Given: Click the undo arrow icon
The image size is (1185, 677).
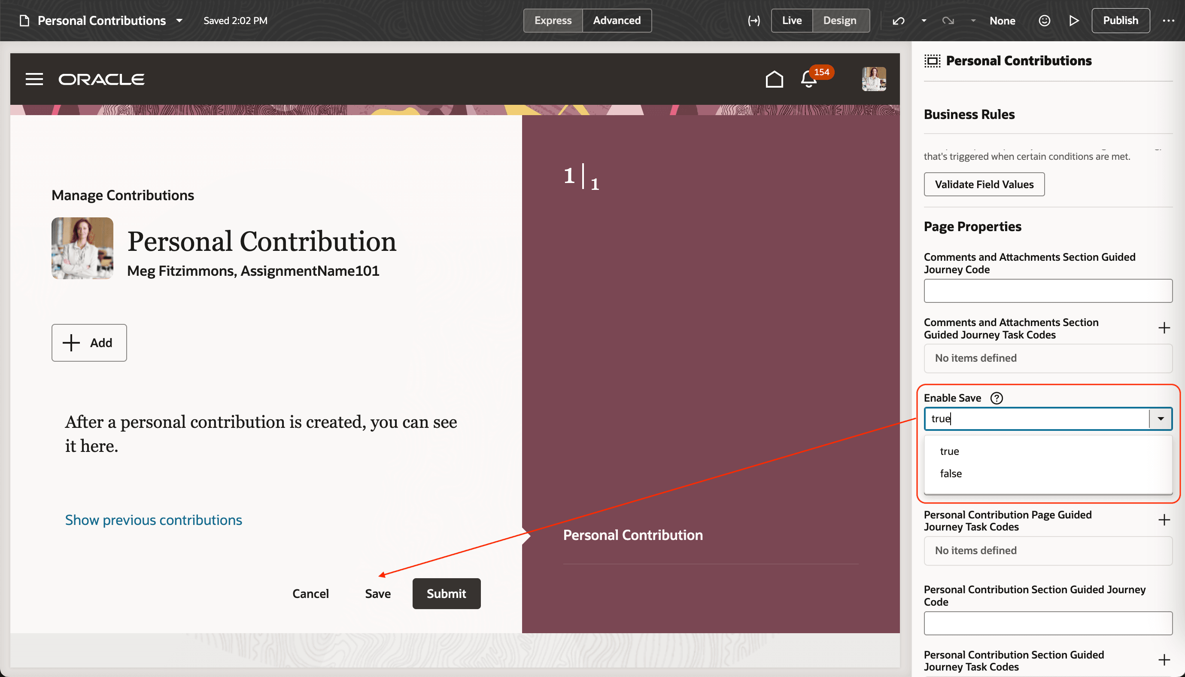Looking at the screenshot, I should 898,21.
